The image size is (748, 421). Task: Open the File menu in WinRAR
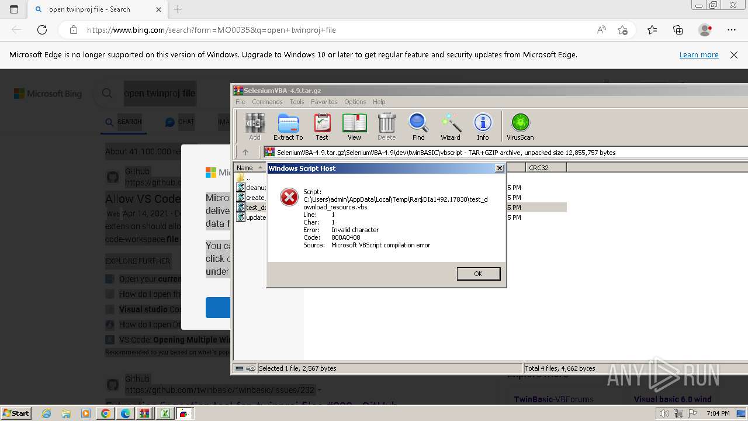pos(240,102)
